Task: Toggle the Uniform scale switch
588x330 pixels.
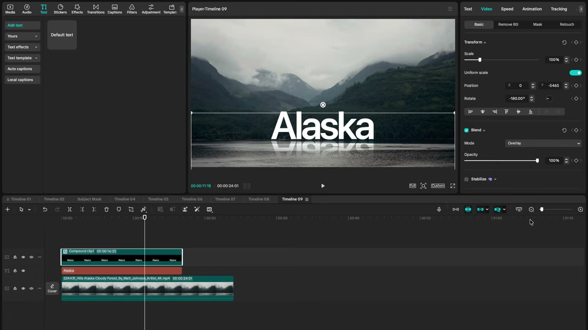Action: [x=576, y=72]
